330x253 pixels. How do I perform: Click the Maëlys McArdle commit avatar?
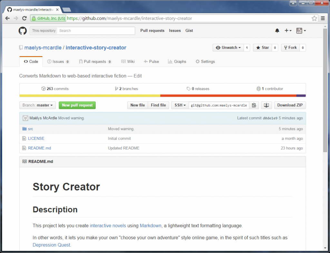pyautogui.click(x=25, y=118)
